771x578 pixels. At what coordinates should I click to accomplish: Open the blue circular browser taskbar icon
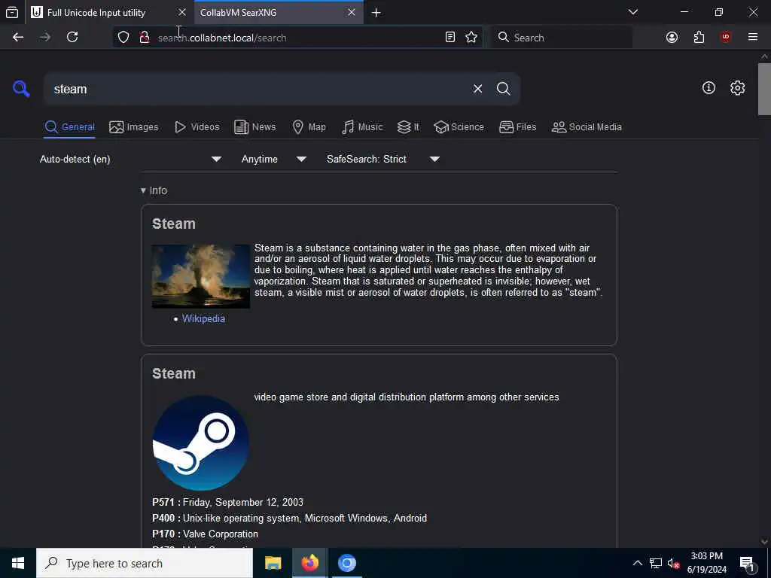tap(346, 563)
